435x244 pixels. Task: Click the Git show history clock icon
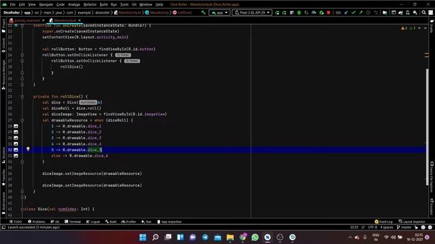[x=368, y=12]
